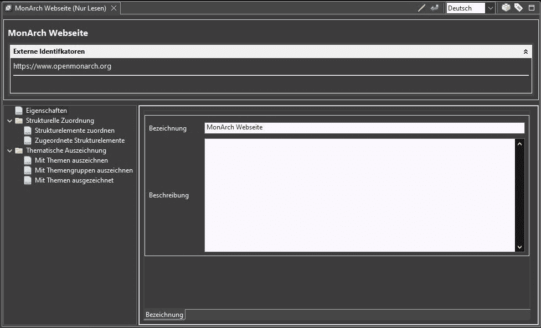Image resolution: width=541 pixels, height=328 pixels.
Task: Select the MonArch Webseite (Nur Lesen) tab
Action: click(x=61, y=8)
